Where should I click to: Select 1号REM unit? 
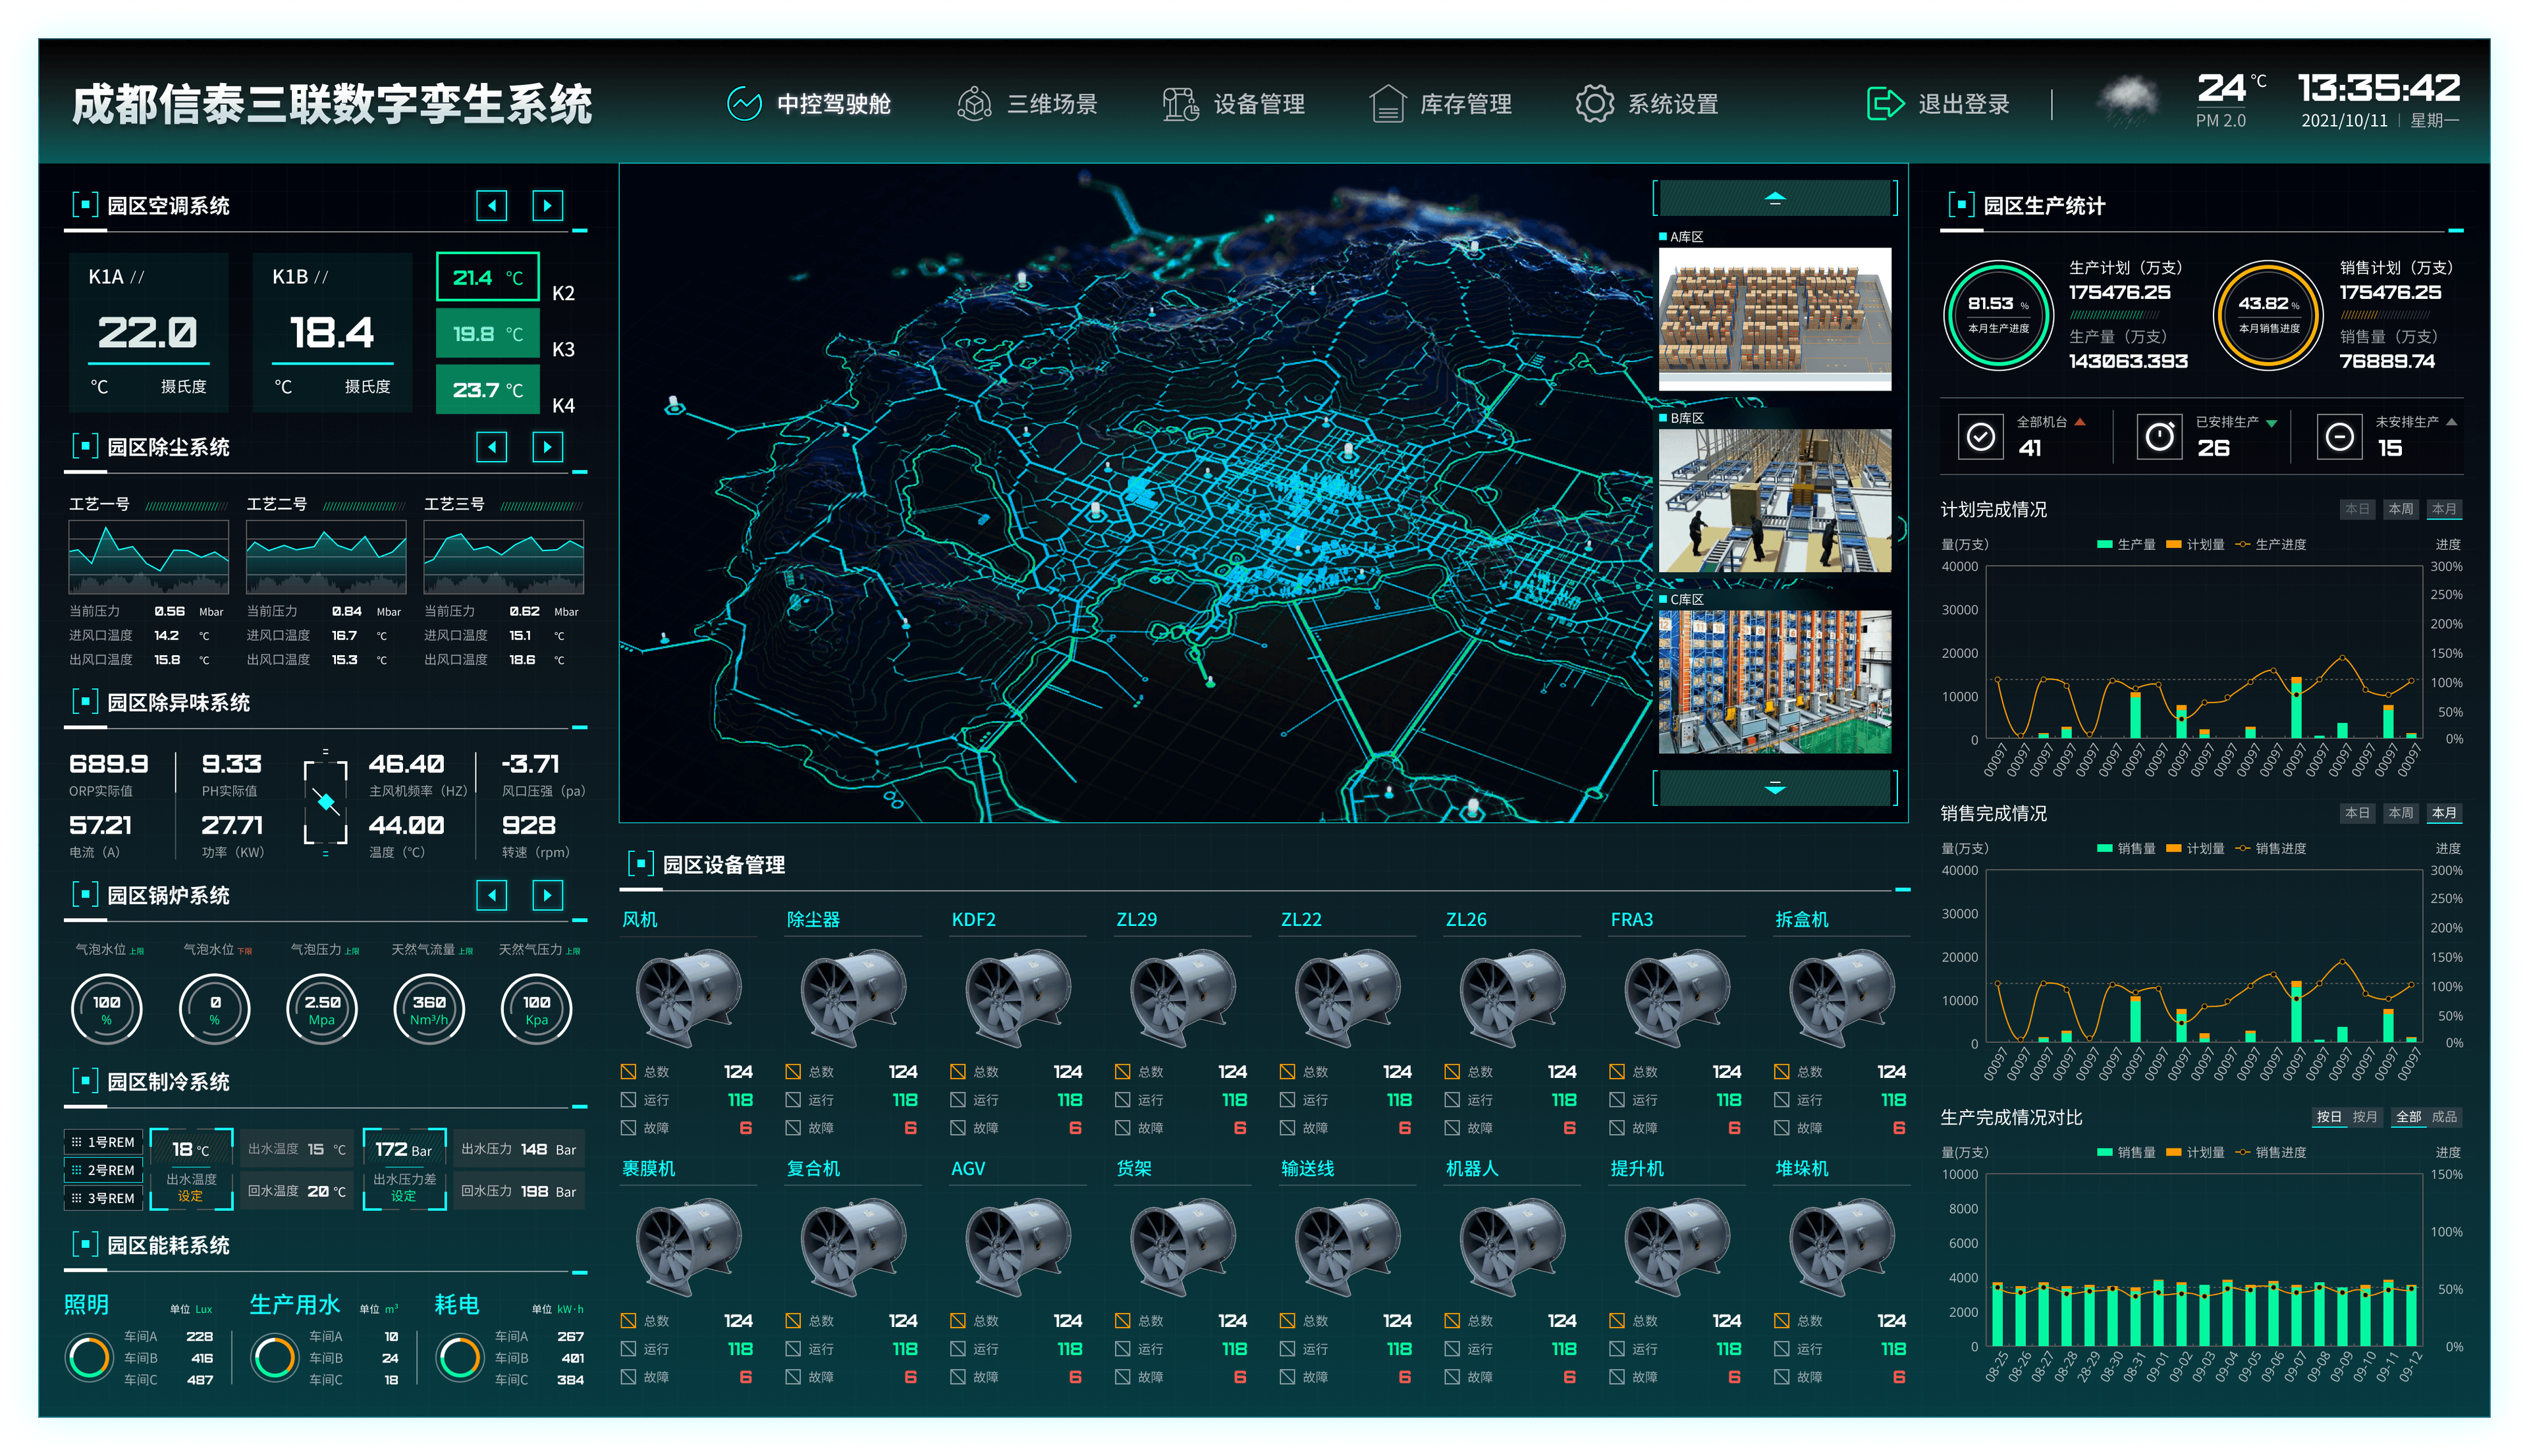click(104, 1142)
